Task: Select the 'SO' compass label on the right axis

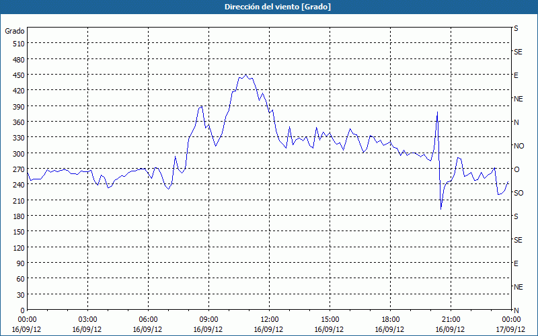Action: click(x=518, y=193)
